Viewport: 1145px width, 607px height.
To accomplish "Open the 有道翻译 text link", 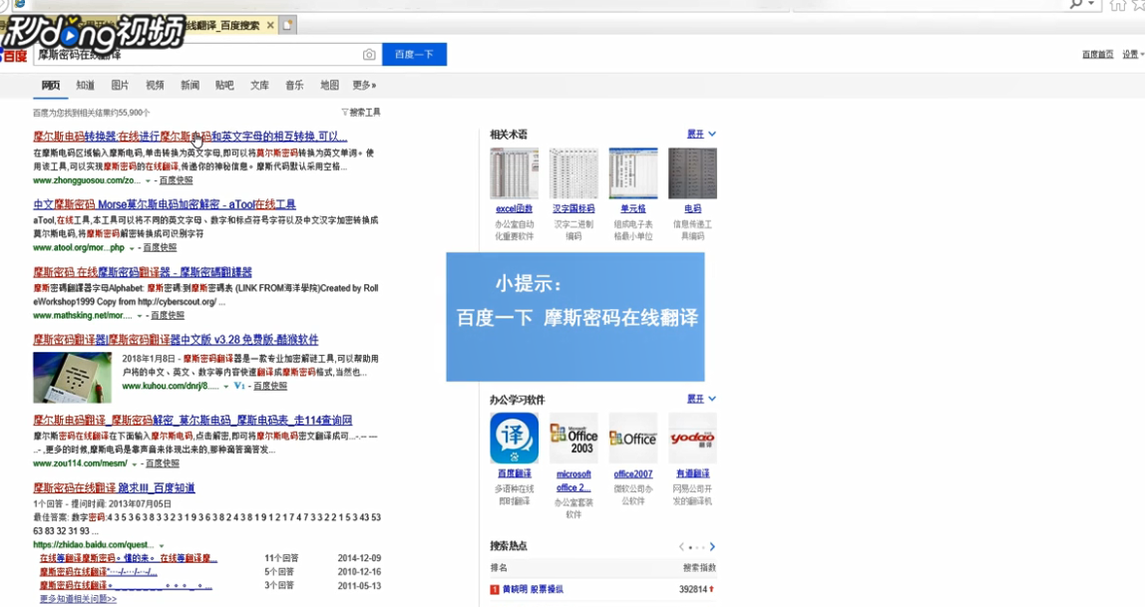I will pos(692,473).
